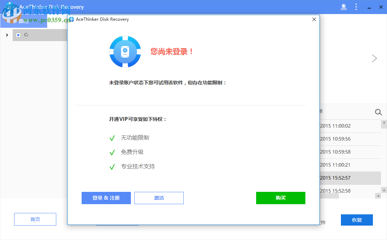This screenshot has height=240, width=387.
Task: Click the green checkmark beside 无功能限制
Action: [x=112, y=138]
